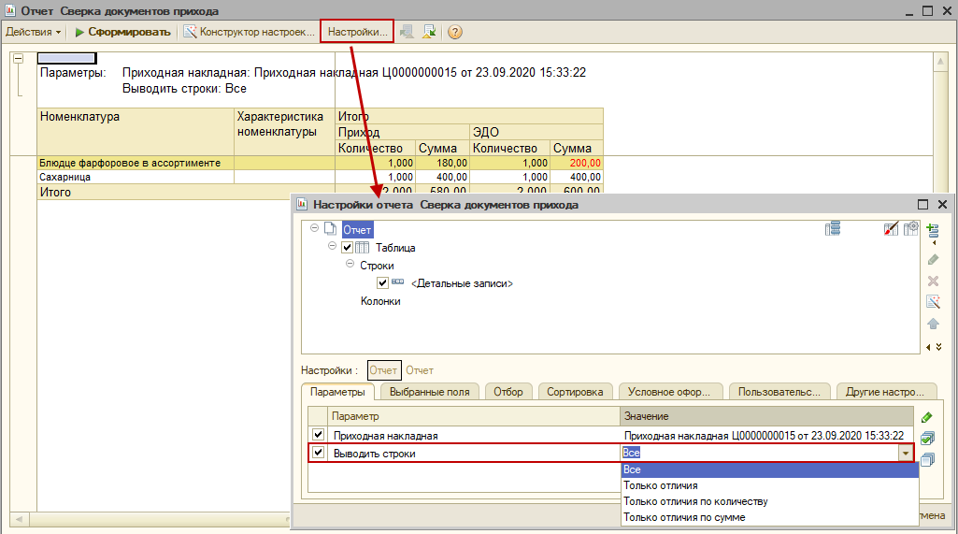The image size is (958, 534).
Task: Click the load settings icon with green arrow
Action: tap(429, 32)
